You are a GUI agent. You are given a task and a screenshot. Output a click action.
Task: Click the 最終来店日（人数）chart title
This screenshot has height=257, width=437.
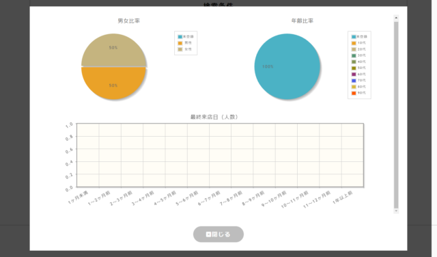pyautogui.click(x=214, y=117)
